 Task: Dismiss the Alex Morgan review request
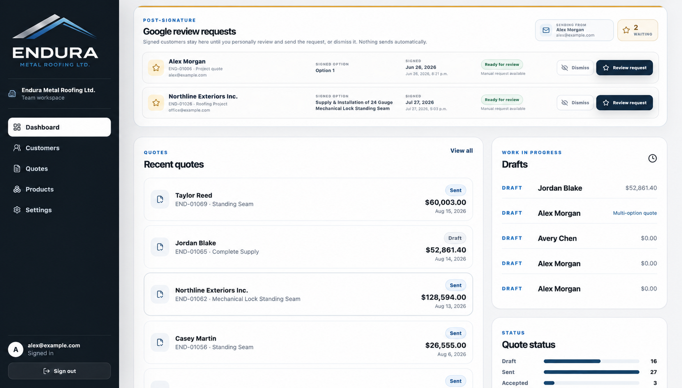(x=575, y=67)
